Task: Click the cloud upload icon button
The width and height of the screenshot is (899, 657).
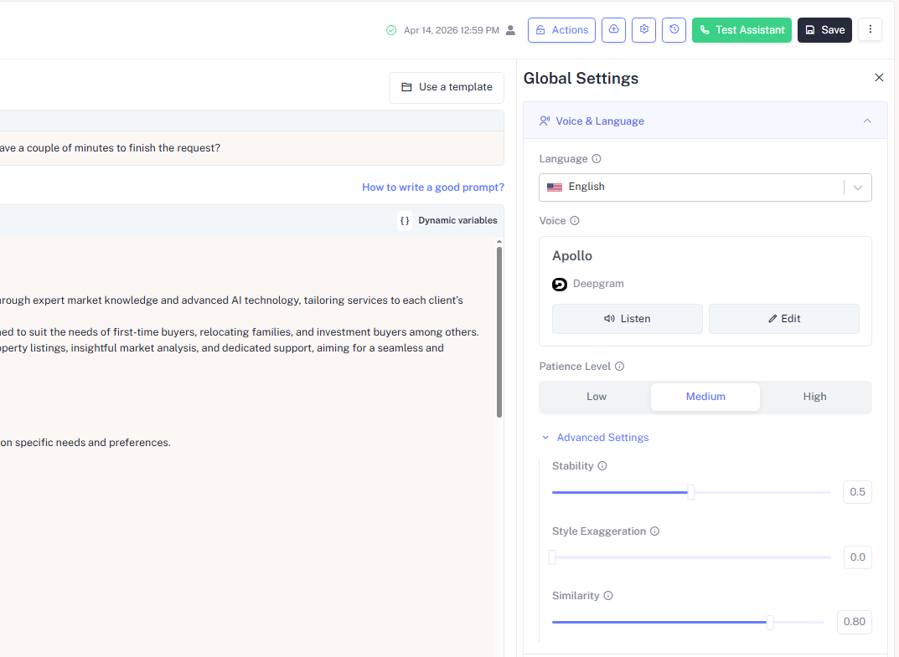Action: coord(613,30)
